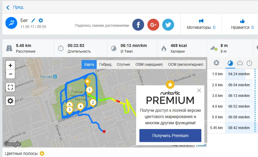Switch to the Спутник map layer
The width and height of the screenshot is (258, 157).
[123, 65]
